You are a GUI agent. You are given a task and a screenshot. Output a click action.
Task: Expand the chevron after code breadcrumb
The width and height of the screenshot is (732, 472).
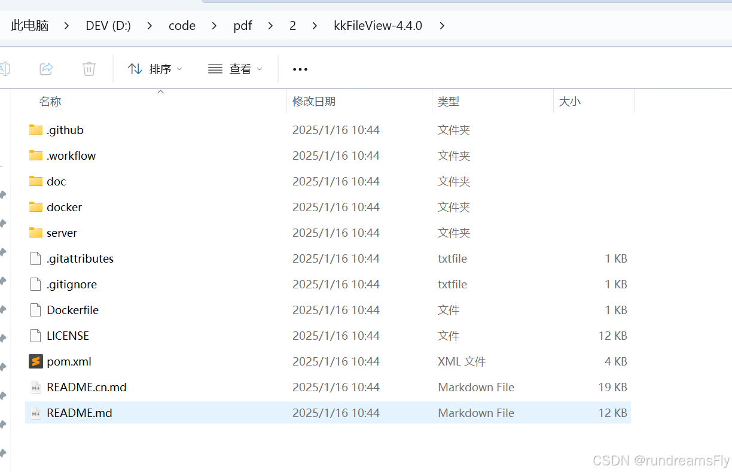click(214, 26)
